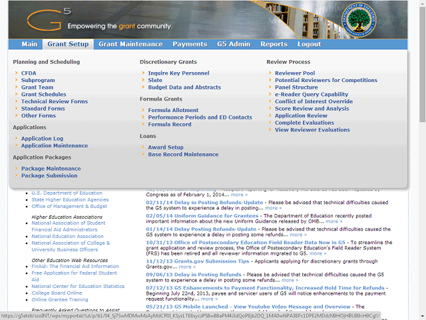426x320 pixels.
Task: Select Other Forms
Action: click(x=39, y=115)
